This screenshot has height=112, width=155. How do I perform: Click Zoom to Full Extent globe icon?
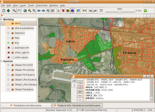[x=25, y=11]
